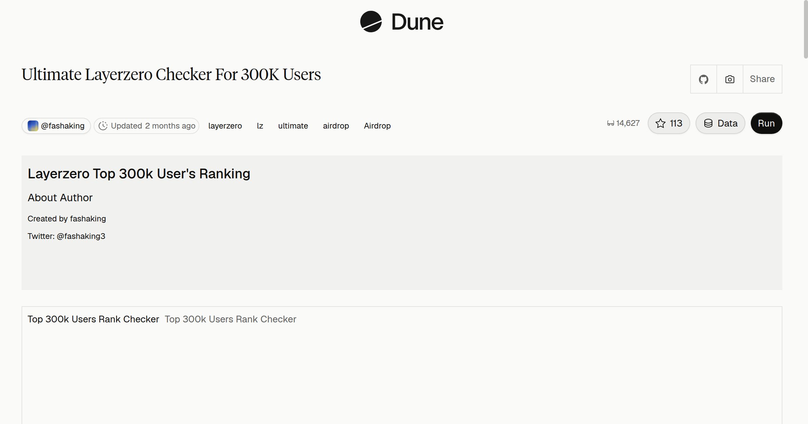Screen dimensions: 808x424
Task: Click the Dune wordmark text
Action: (x=417, y=22)
